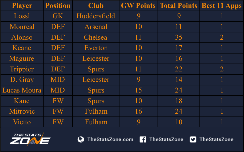Image resolution: width=244 pixels, height=152 pixels.
Task: Select the Player column header
Action: [x=22, y=6]
